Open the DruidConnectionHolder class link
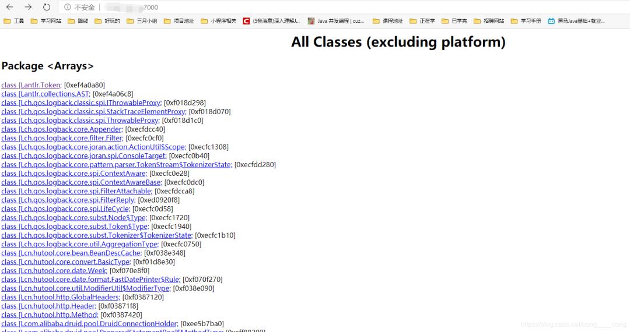The height and width of the screenshot is (332, 630). [90, 323]
